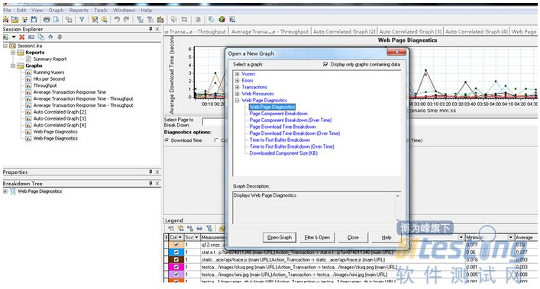Open the File menu
The image size is (540, 289).
tap(7, 11)
